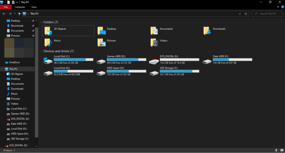This screenshot has width=285, height=153.
Task: Unpin Downloads from Quick access
Action: tap(33, 26)
